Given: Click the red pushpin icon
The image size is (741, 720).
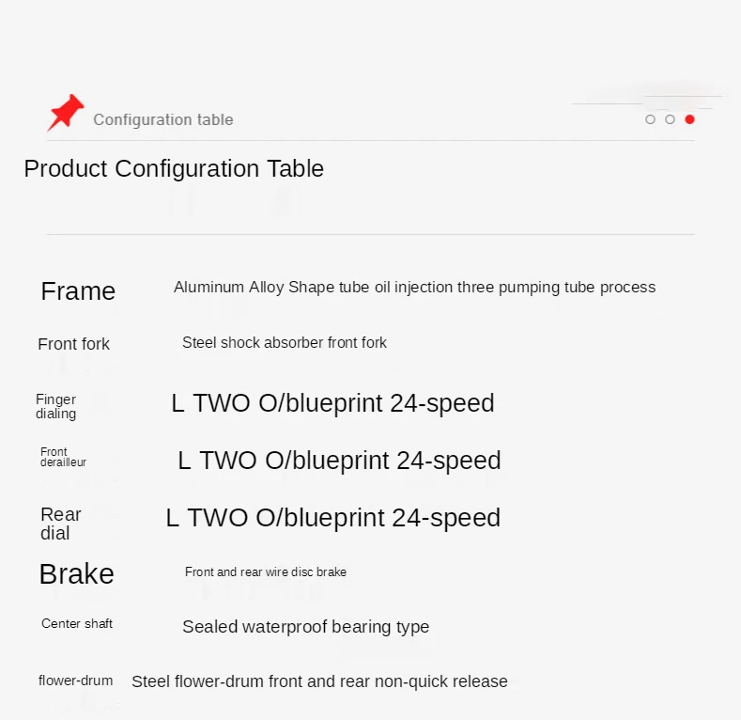Looking at the screenshot, I should [x=65, y=113].
